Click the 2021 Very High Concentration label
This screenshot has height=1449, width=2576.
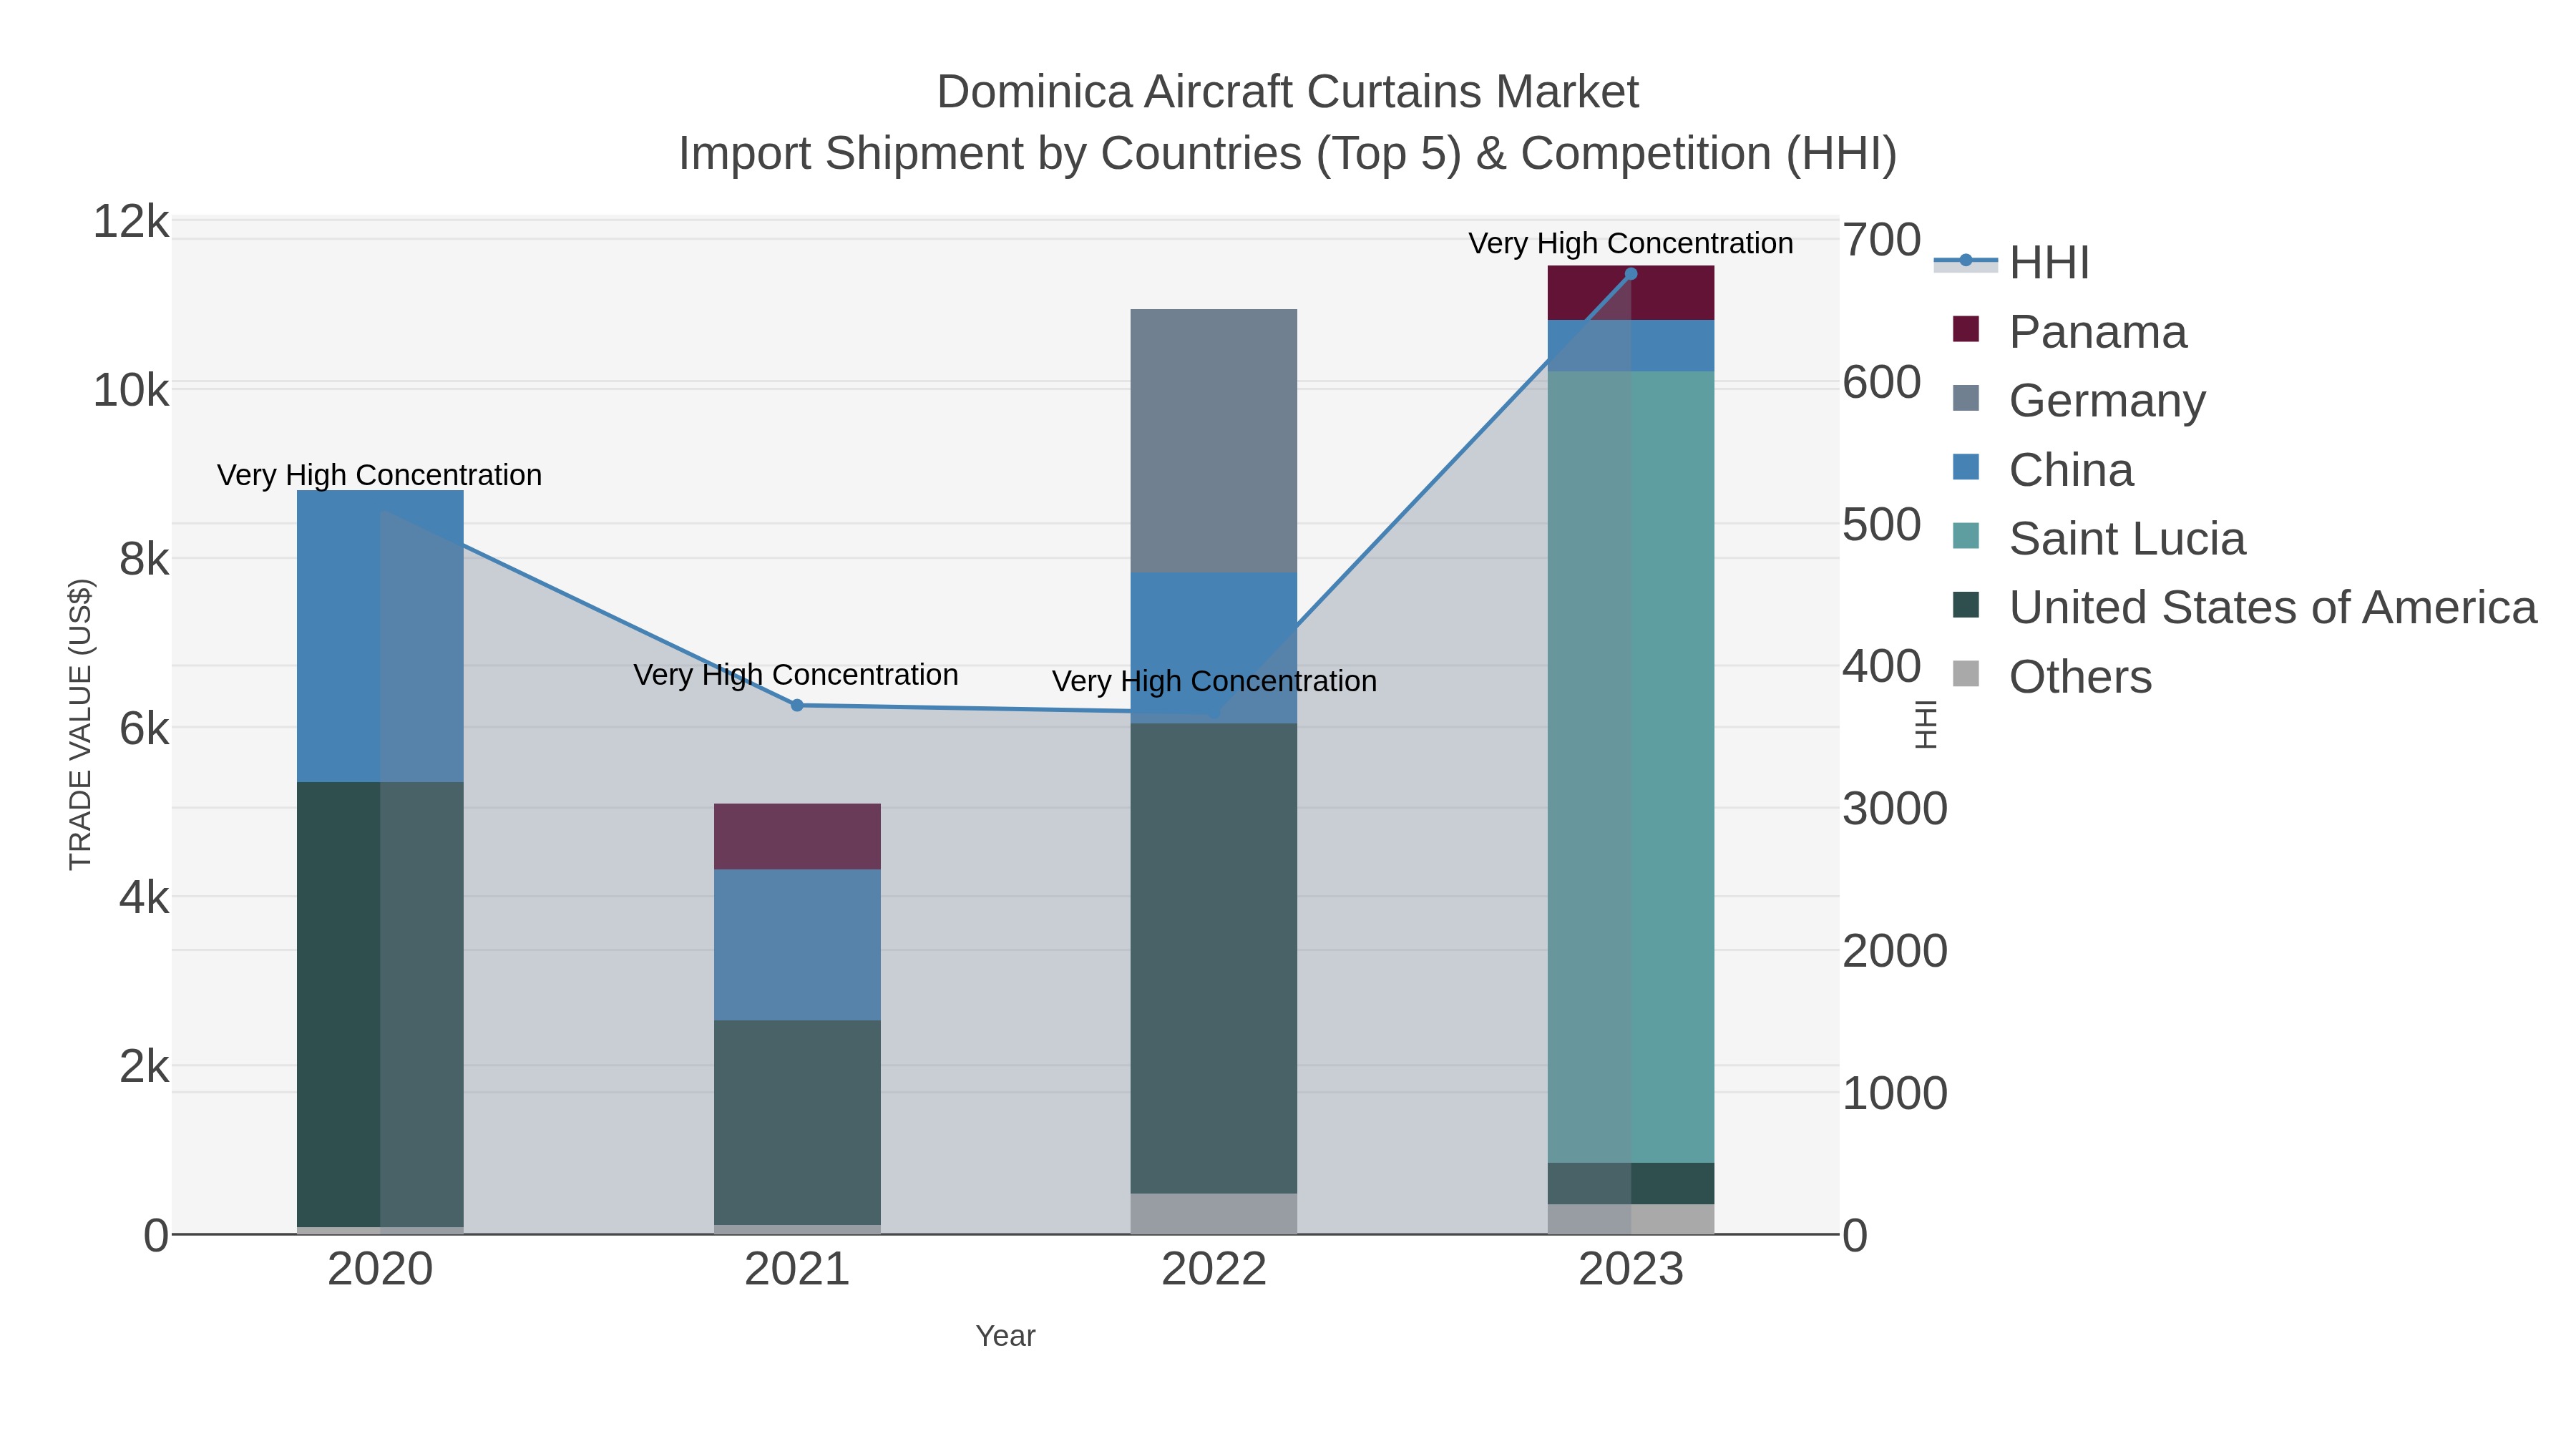pyautogui.click(x=796, y=675)
